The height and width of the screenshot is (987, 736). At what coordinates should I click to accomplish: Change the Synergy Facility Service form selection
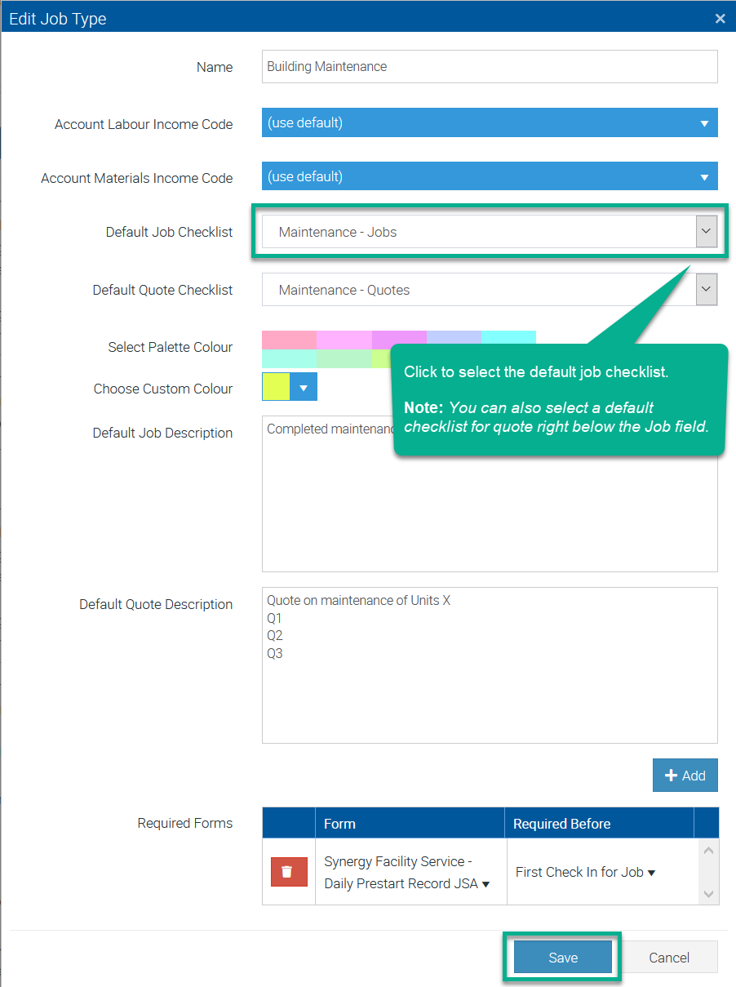406,872
